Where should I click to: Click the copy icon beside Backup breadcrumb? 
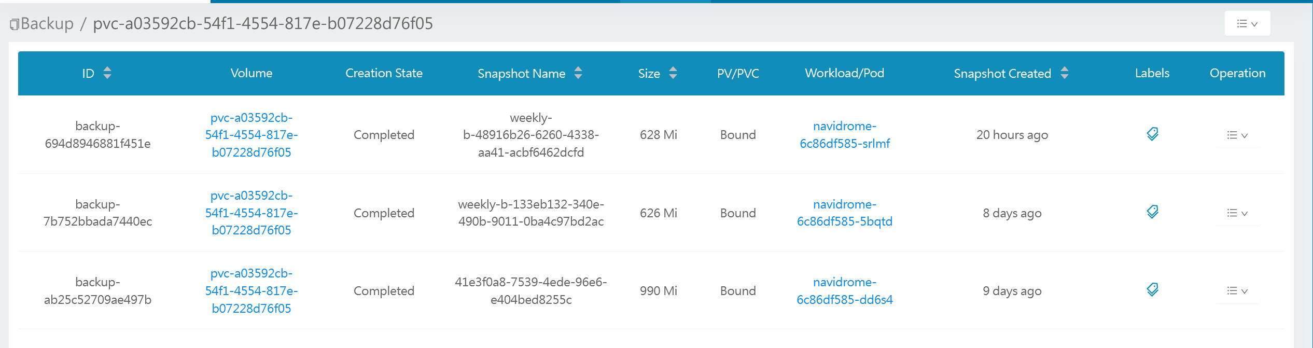[x=15, y=24]
